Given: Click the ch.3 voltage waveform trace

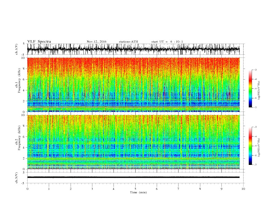Looking at the screenshot, I should tap(133, 177).
